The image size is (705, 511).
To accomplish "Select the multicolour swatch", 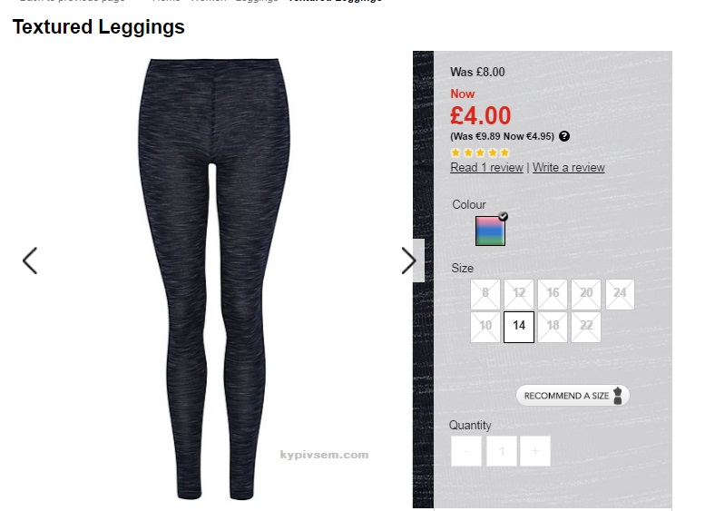I will click(x=490, y=231).
